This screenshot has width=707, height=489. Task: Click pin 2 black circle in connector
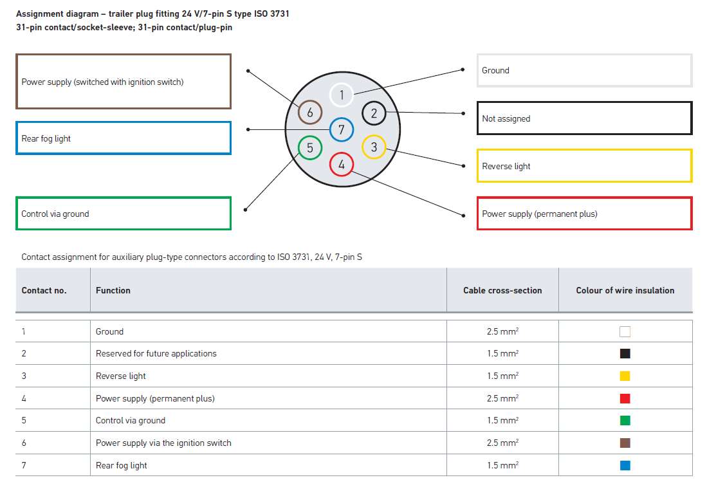click(x=374, y=113)
